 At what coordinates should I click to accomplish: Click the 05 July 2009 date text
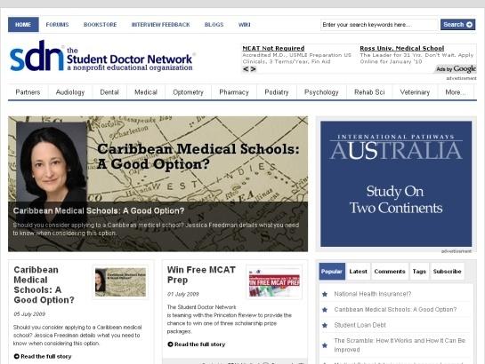coord(29,314)
